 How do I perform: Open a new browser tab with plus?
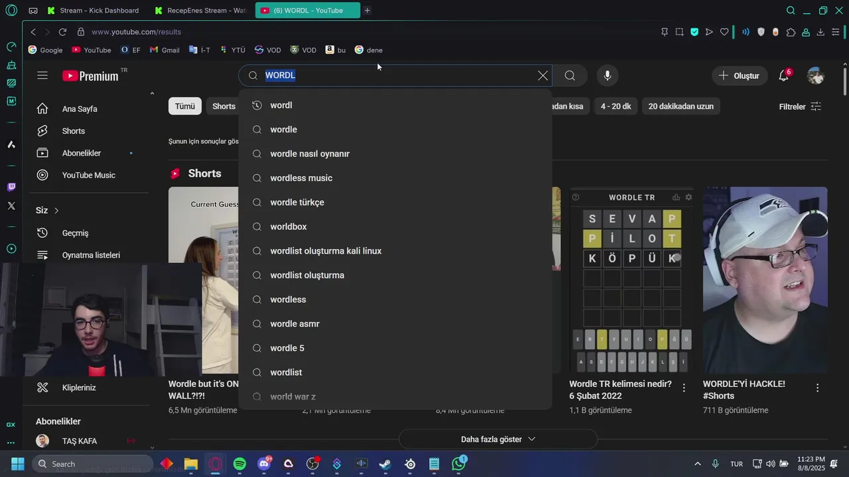tap(367, 10)
